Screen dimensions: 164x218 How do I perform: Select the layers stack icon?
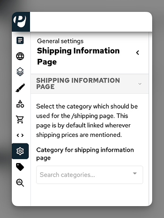(x=20, y=72)
